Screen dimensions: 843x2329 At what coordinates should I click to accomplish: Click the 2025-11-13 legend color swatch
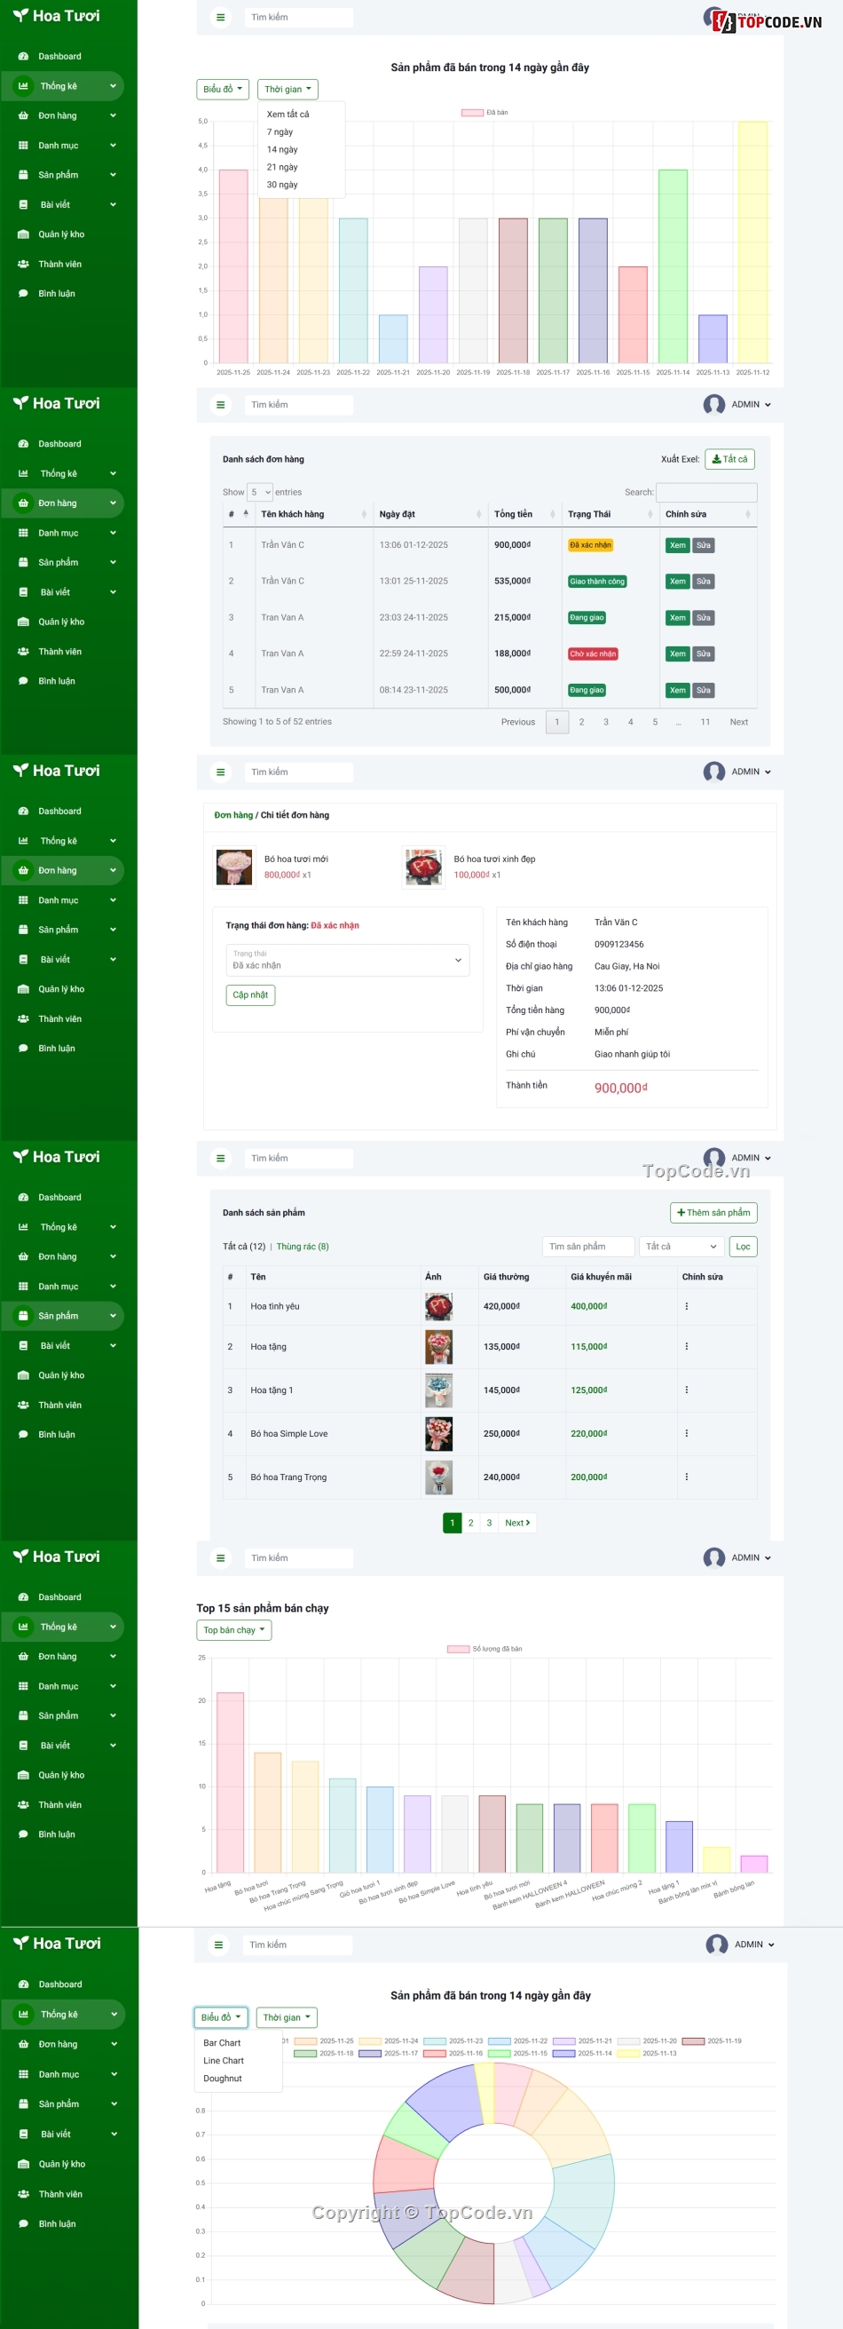(628, 2053)
